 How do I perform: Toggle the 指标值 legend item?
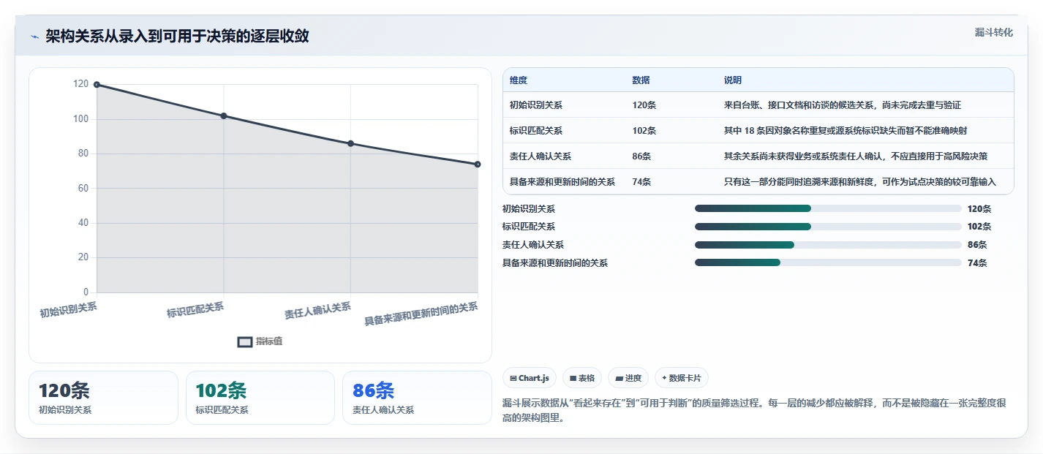coord(260,341)
